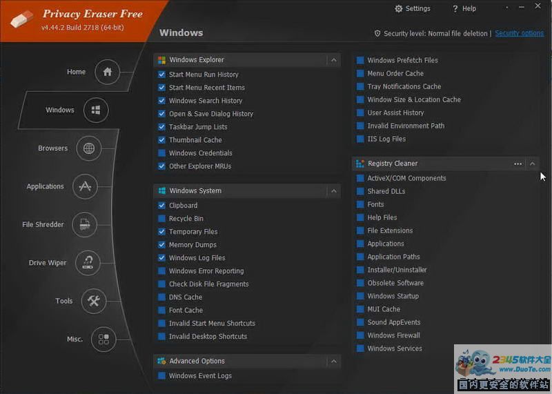Check the Font Cache option
Screen dimensions: 552x394
[161, 311]
